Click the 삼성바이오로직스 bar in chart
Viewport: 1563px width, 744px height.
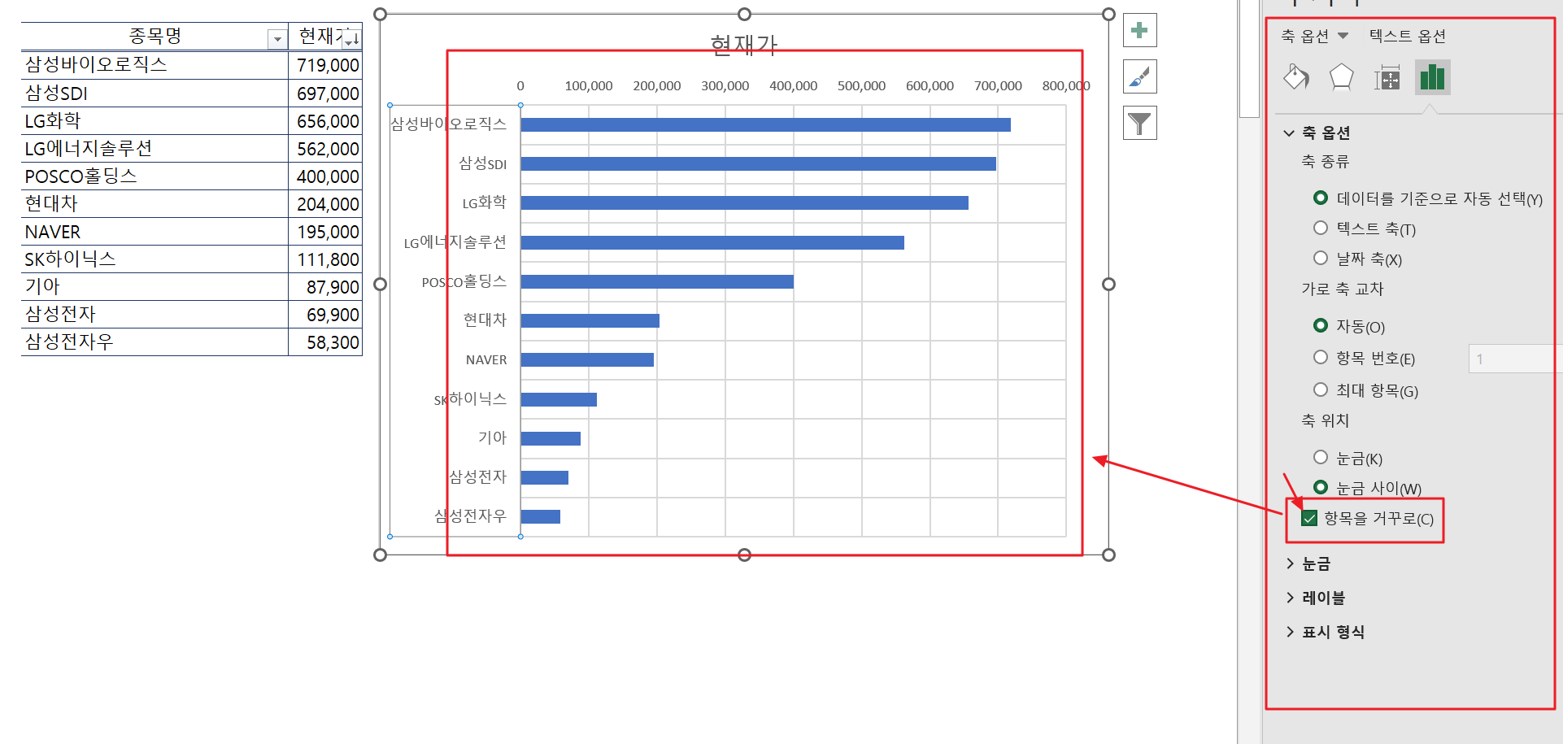coord(765,124)
